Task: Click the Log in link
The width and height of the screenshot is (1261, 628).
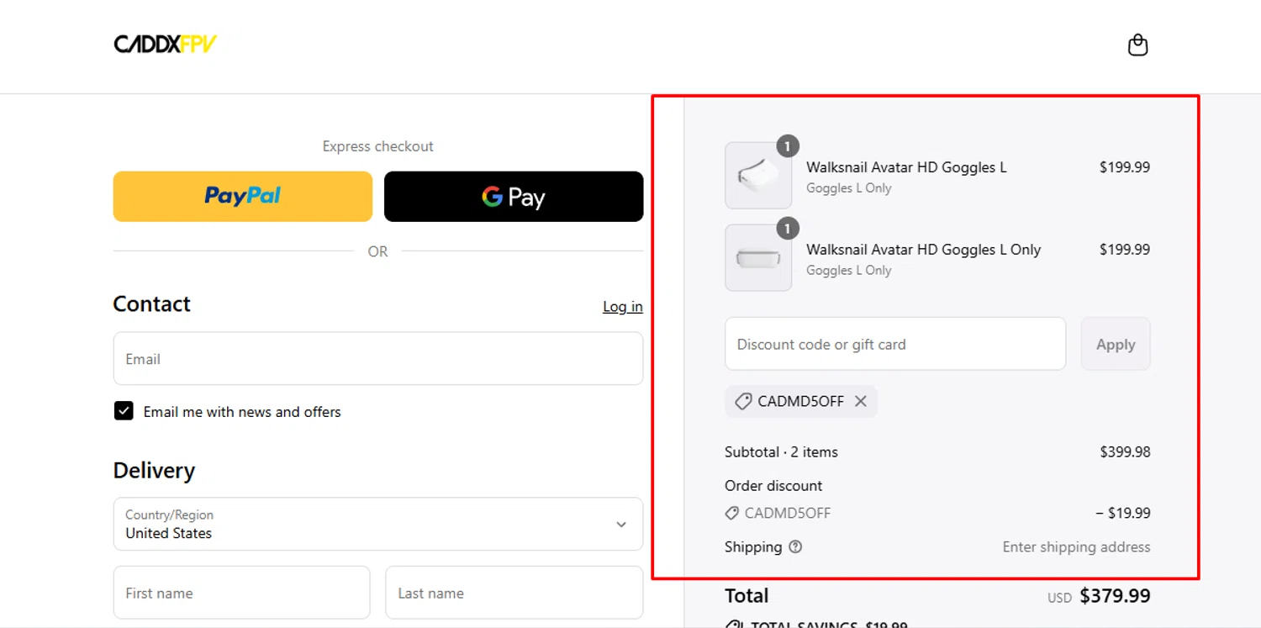Action: tap(623, 307)
